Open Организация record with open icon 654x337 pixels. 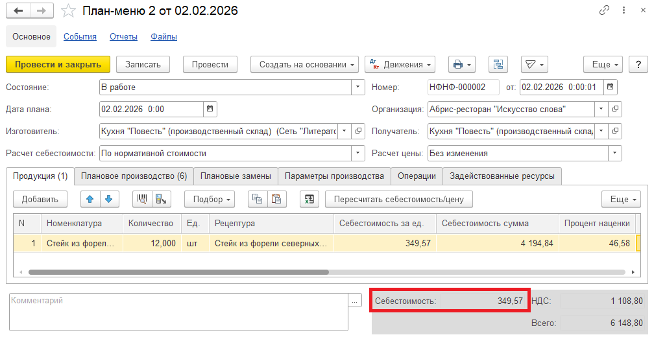pos(615,109)
